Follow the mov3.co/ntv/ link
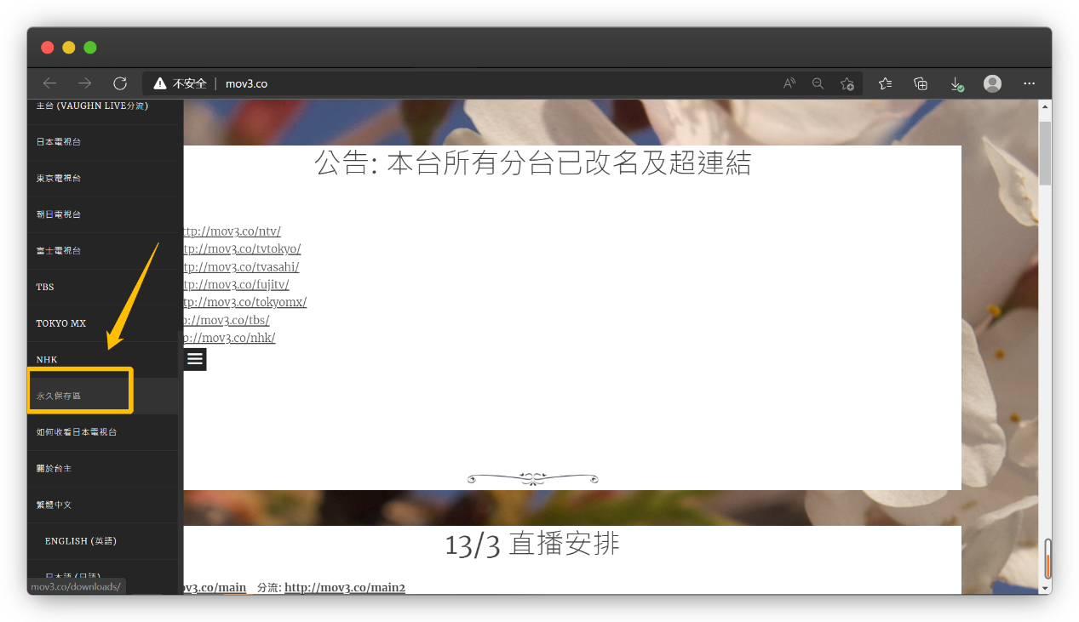Screen dimensions: 1079x622 (232, 231)
